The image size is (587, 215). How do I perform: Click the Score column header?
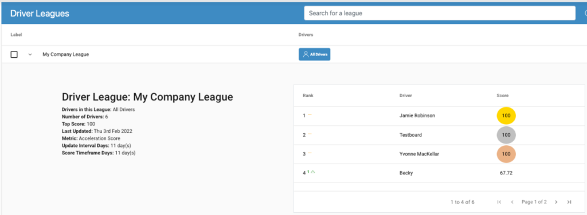click(502, 95)
